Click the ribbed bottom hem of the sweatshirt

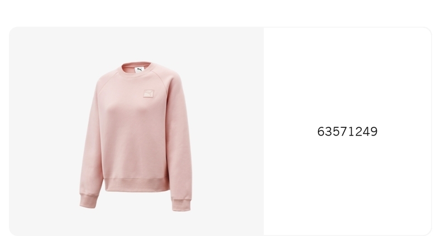click(137, 185)
